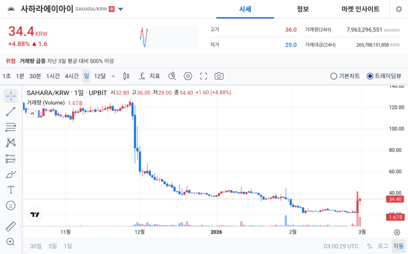The image size is (408, 254).
Task: Select the 1초 interval
Action: [x=7, y=76]
